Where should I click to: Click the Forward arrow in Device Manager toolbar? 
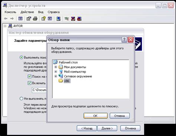tap(12, 19)
